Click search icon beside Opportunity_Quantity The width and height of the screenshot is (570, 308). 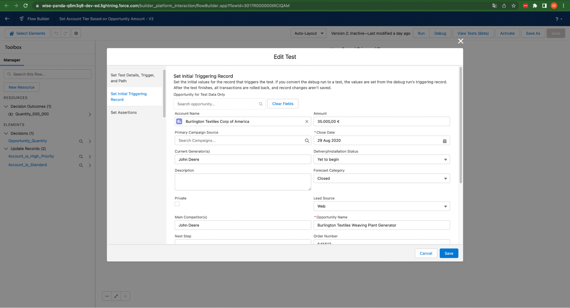click(x=81, y=141)
